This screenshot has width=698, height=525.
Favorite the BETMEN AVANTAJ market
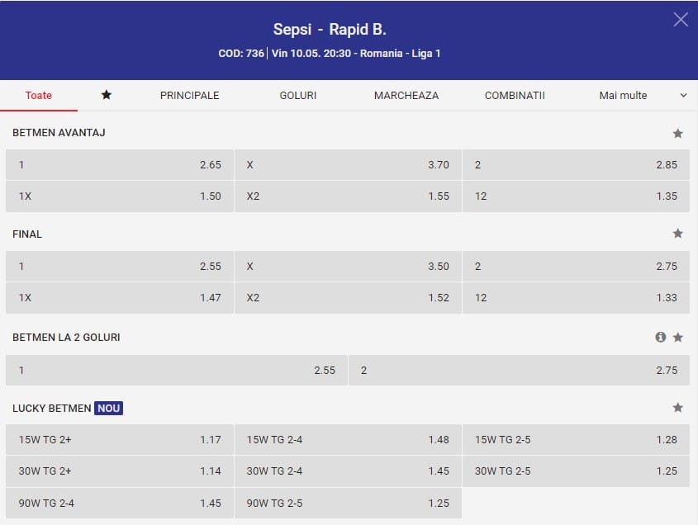(677, 134)
